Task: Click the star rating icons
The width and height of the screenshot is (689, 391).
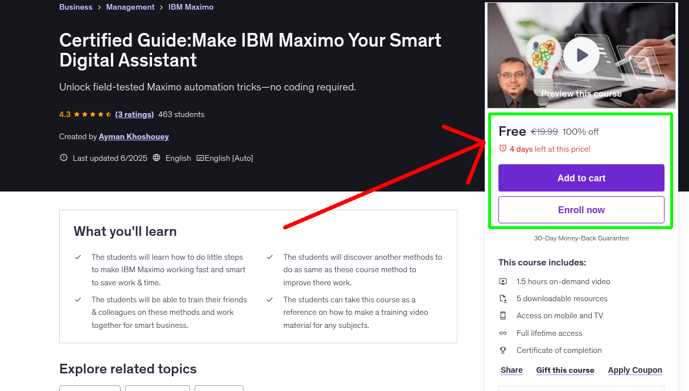Action: click(x=93, y=114)
